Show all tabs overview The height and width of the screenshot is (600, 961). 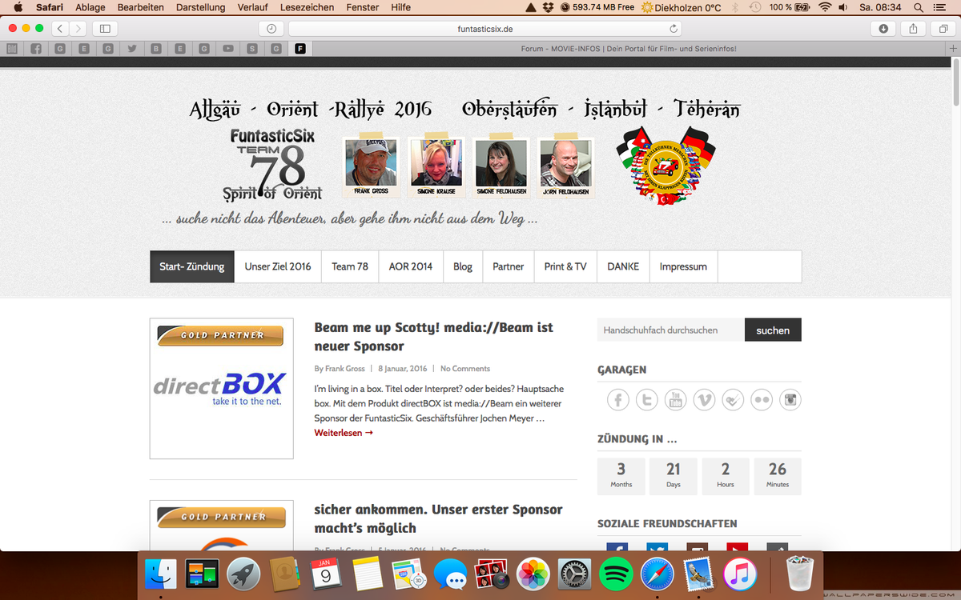(943, 28)
